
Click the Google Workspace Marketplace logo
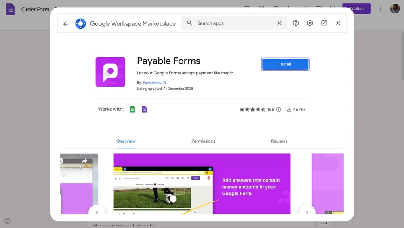(x=81, y=23)
